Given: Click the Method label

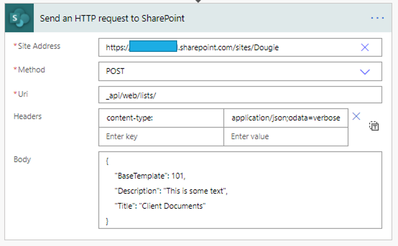Looking at the screenshot, I should 31,70.
